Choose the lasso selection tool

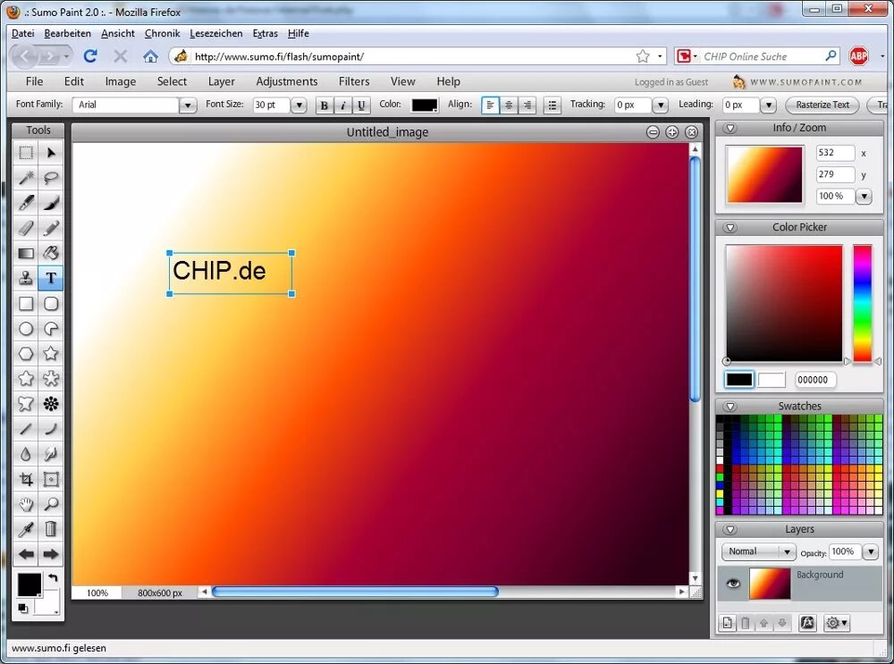51,178
